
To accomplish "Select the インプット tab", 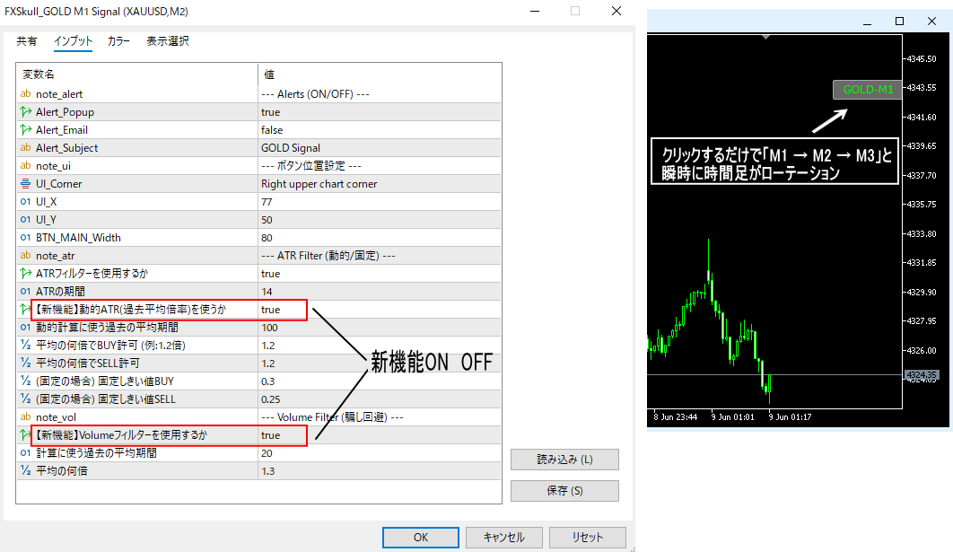I will pos(73,40).
